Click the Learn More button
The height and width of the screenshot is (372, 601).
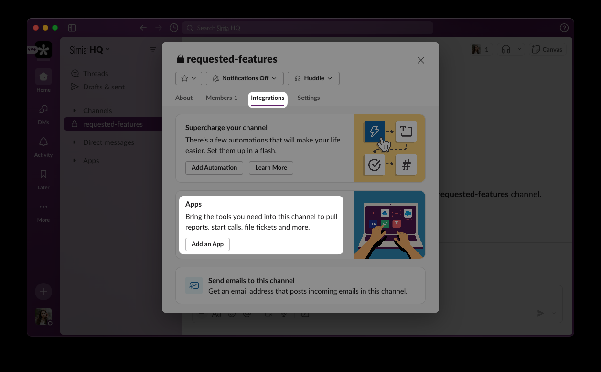[271, 168]
